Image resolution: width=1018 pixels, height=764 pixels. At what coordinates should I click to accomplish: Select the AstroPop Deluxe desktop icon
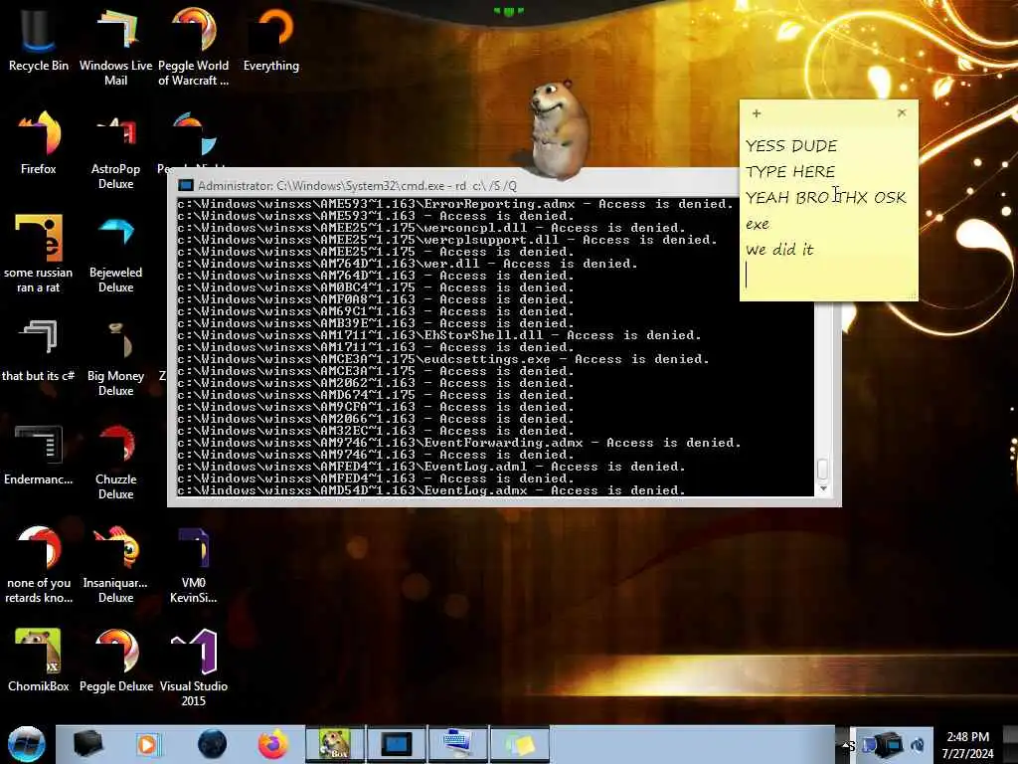[x=115, y=151]
